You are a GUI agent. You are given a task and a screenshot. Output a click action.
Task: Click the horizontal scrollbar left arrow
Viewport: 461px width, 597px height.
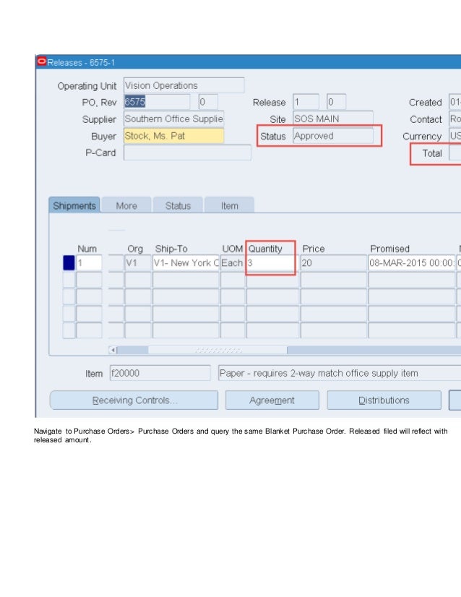click(x=113, y=350)
